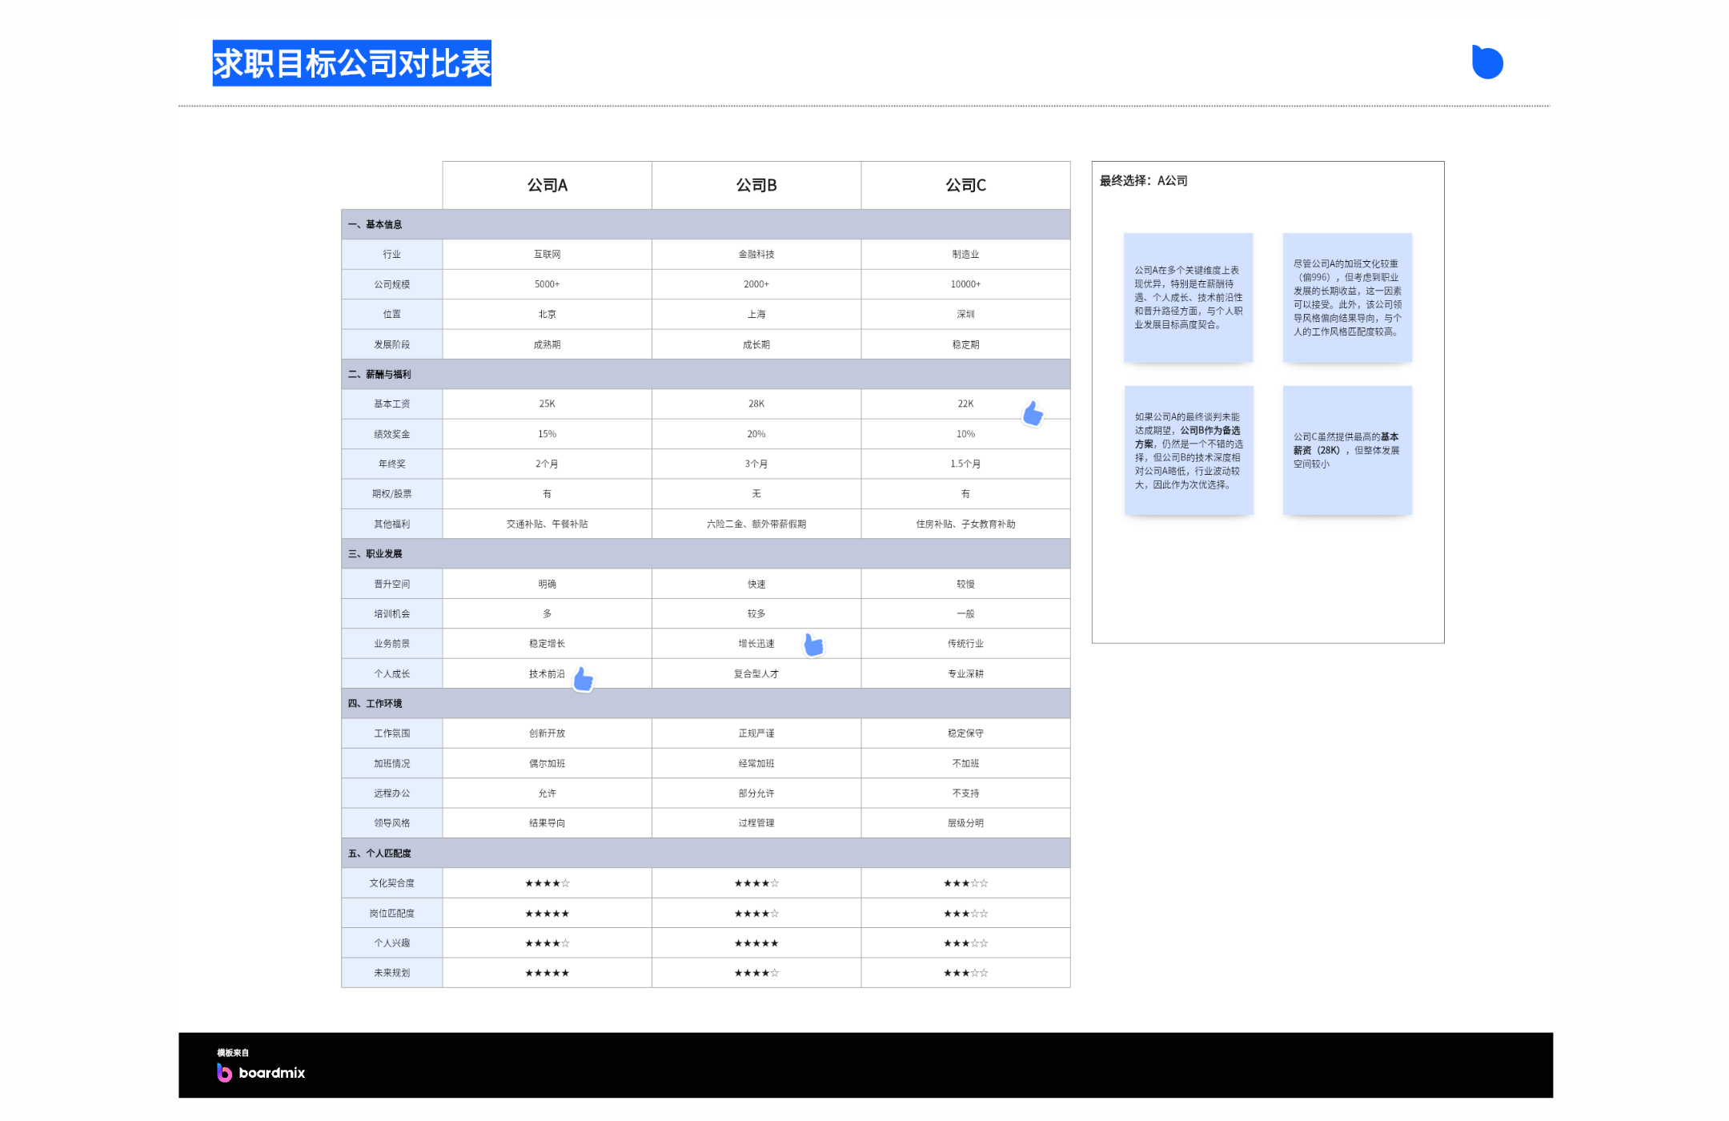Screen dimensions: 1729x1121
Task: Click the 文化契合度 row label
Action: [391, 882]
